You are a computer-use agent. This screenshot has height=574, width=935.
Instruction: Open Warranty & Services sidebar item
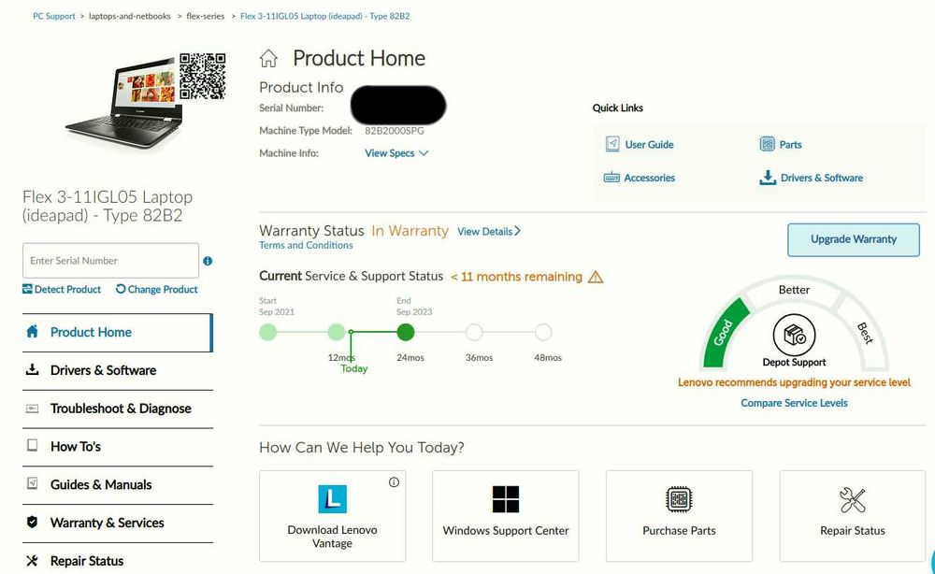click(107, 523)
